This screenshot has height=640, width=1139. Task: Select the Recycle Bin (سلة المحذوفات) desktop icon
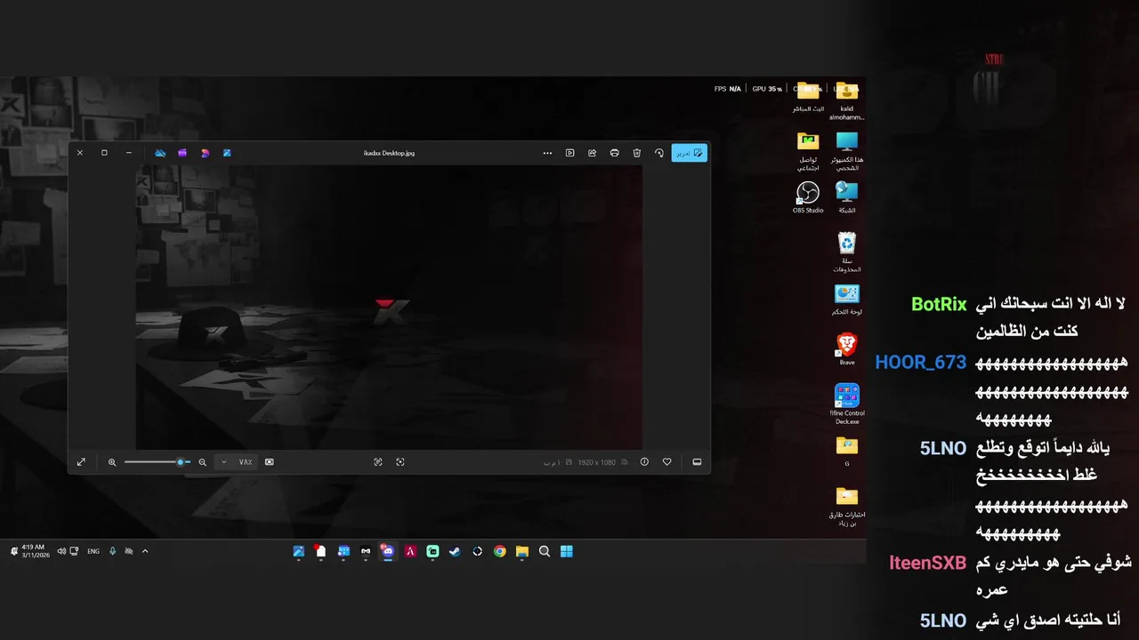pyautogui.click(x=847, y=252)
